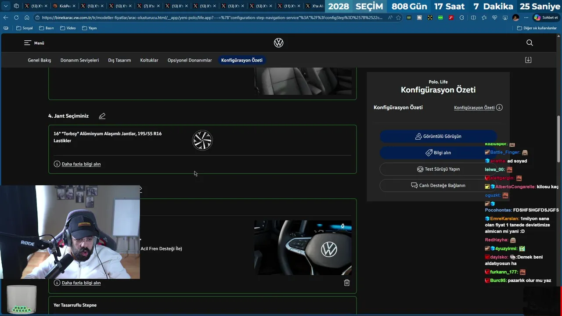Click the download configuration icon
The image size is (562, 316).
(x=528, y=60)
